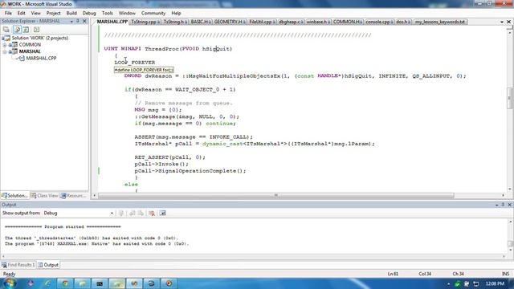Select the Output tab at bottom
Image resolution: width=514 pixels, height=289 pixels.
[x=48, y=265]
